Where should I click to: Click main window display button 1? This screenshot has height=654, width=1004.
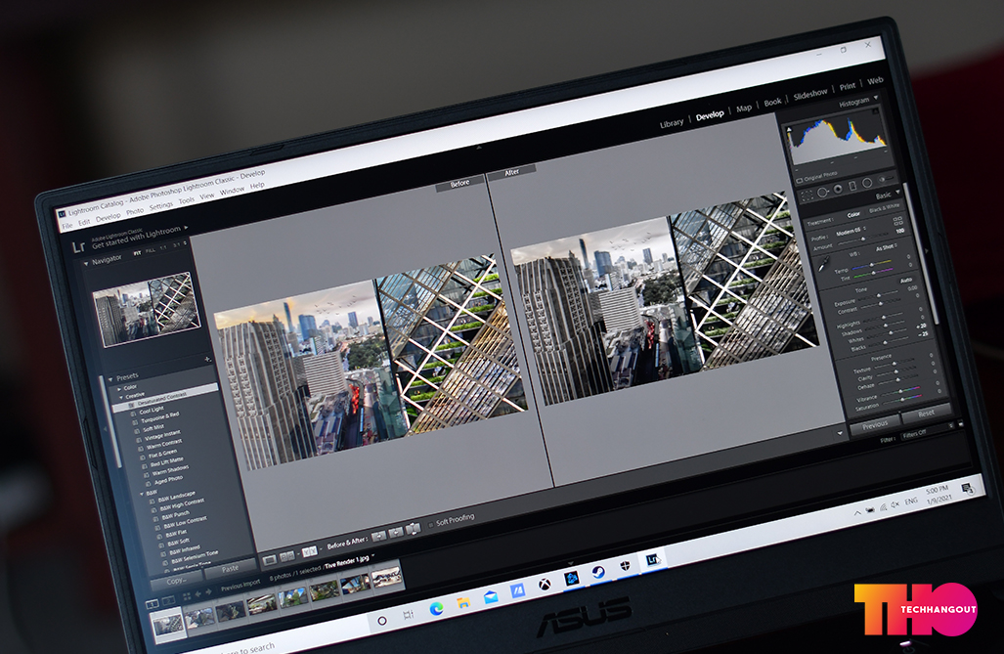point(153,603)
